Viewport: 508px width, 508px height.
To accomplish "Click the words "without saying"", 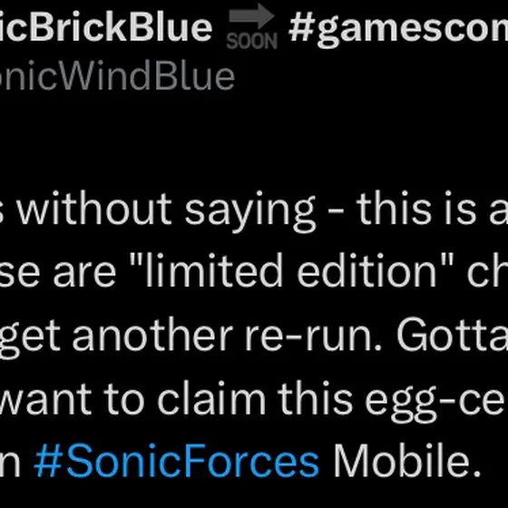I will (166, 210).
